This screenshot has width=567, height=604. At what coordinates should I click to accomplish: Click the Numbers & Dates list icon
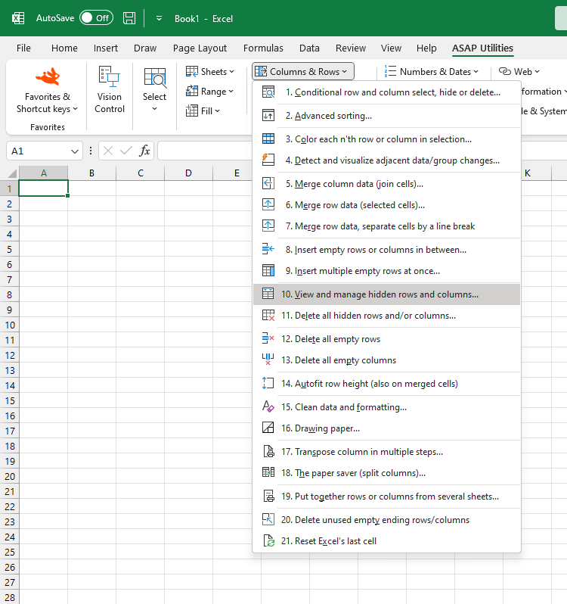tap(390, 72)
